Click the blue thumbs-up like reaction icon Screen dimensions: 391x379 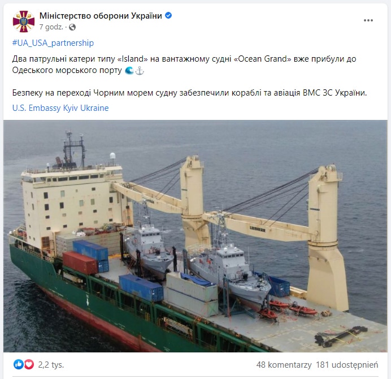click(19, 364)
